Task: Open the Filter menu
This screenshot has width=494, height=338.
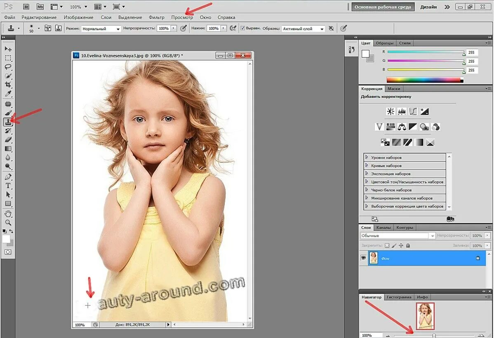Action: 157,17
